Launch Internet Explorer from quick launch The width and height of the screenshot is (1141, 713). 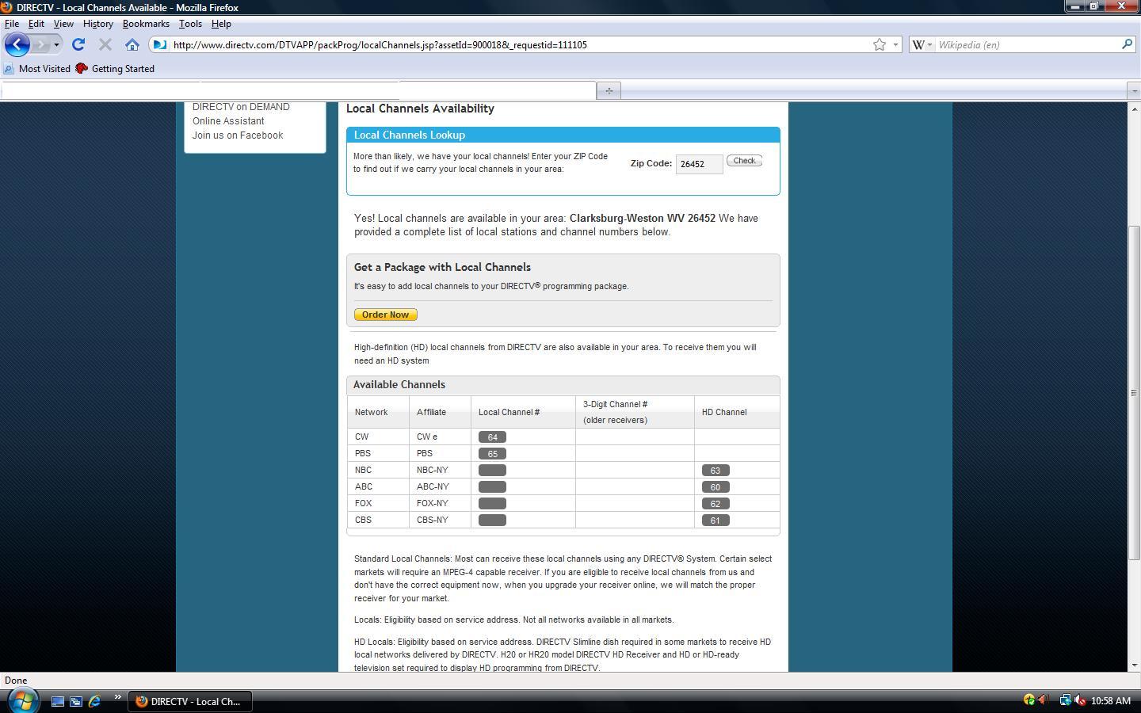coord(94,701)
